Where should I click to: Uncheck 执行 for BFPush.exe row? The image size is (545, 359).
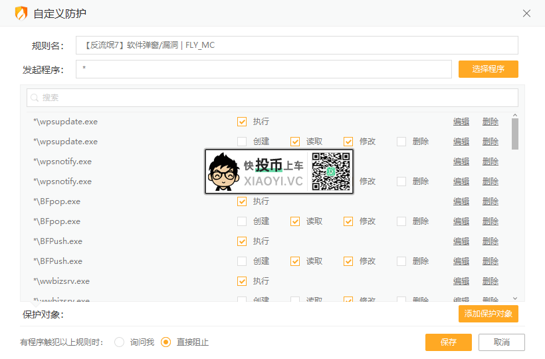click(242, 241)
